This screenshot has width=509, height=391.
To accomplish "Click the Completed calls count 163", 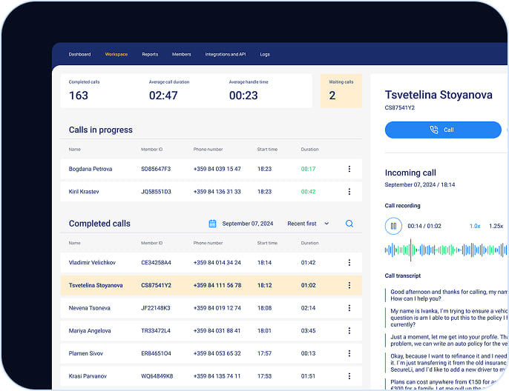I will click(x=79, y=96).
